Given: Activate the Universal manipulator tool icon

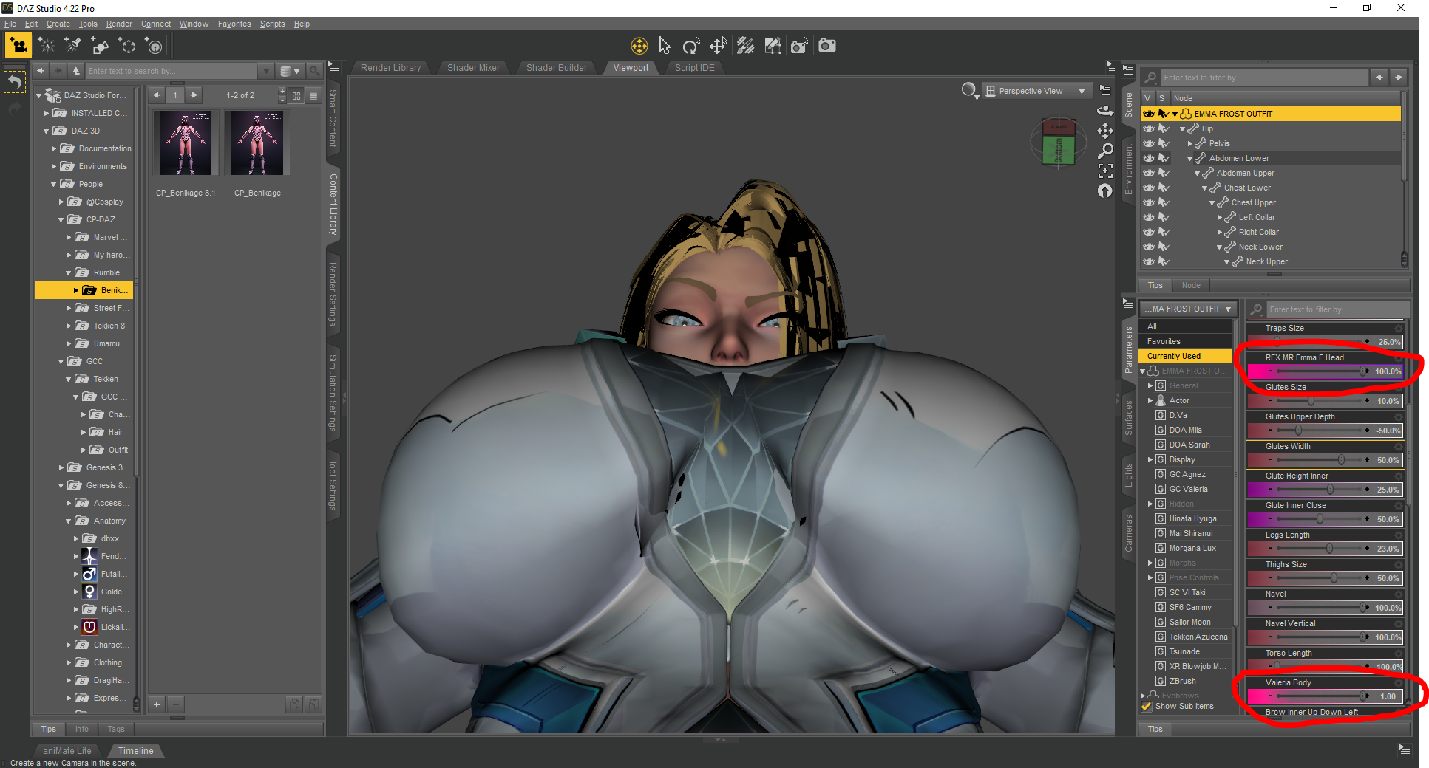Looking at the screenshot, I should 639,46.
